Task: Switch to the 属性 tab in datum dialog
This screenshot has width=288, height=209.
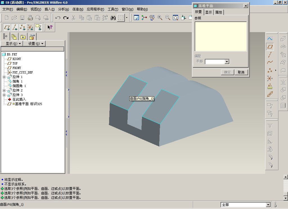Action: tap(219, 12)
